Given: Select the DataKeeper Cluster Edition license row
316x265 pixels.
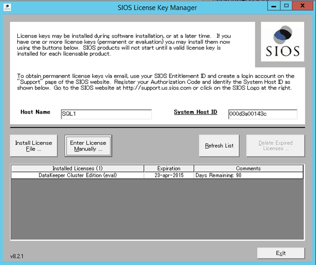Looking at the screenshot, I should (77, 175).
